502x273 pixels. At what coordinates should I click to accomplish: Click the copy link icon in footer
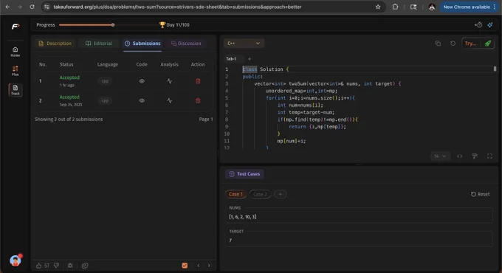[85, 266]
